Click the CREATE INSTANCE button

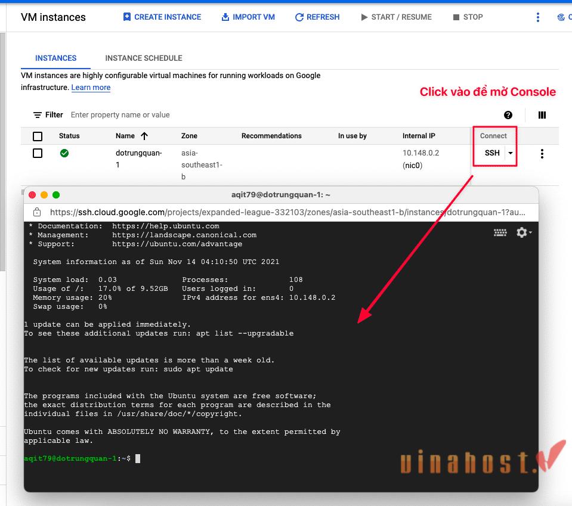click(x=162, y=17)
